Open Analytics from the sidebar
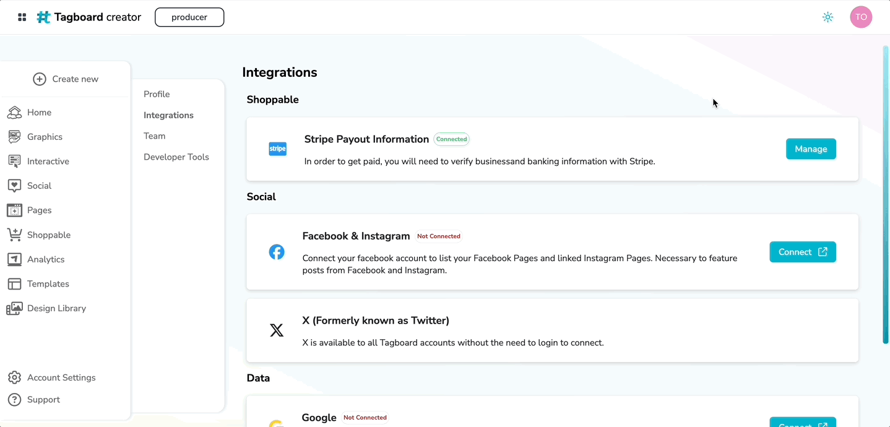The height and width of the screenshot is (427, 890). click(x=46, y=259)
